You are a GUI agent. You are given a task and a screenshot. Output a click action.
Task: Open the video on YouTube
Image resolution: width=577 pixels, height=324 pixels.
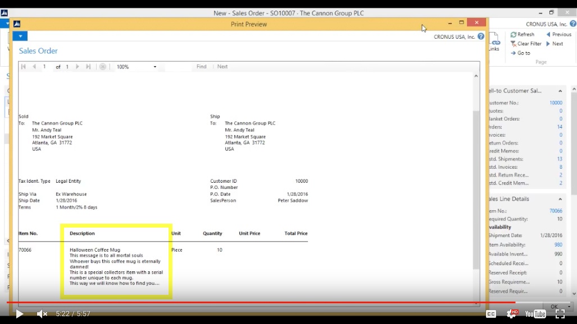[535, 314]
